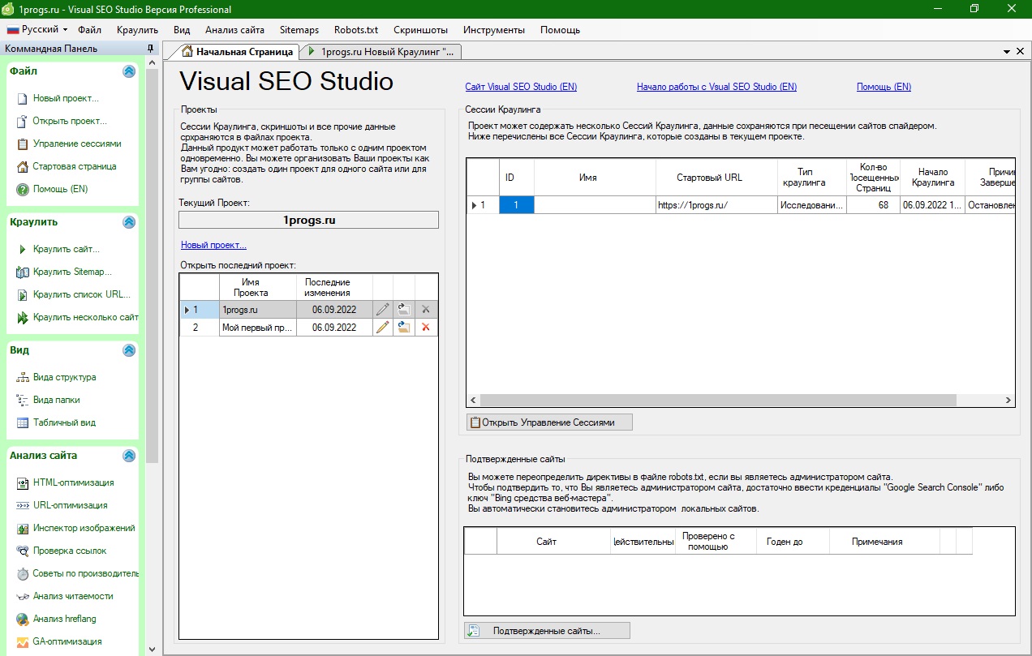Open the Мой первый проект row folder icon
Screen dimensions: 1032x656
point(403,328)
